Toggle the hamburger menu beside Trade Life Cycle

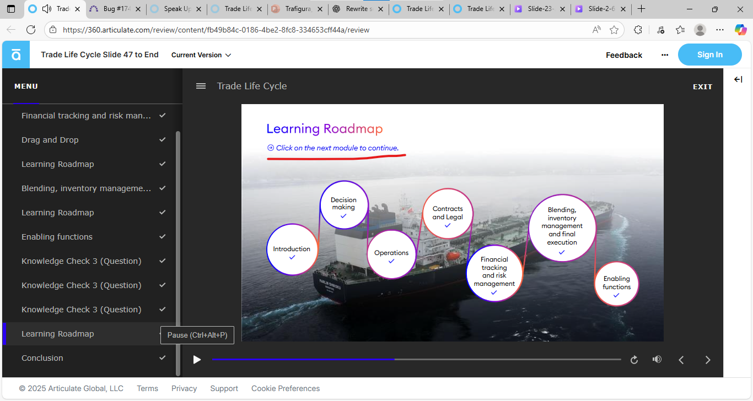pos(201,86)
